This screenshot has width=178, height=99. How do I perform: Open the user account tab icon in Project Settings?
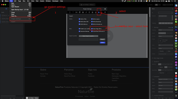96,12
